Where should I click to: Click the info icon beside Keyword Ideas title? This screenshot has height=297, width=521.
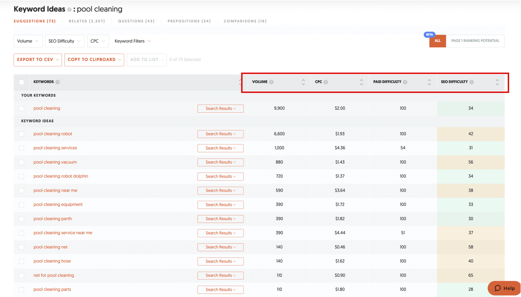coord(69,10)
